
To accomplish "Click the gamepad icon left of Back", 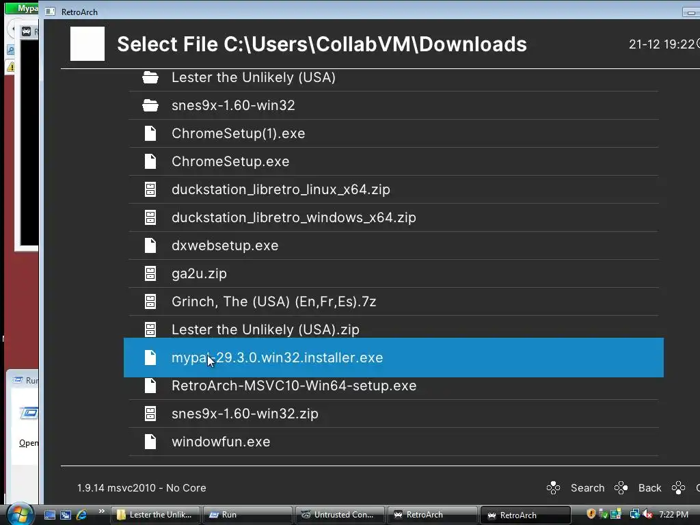I will [x=621, y=488].
